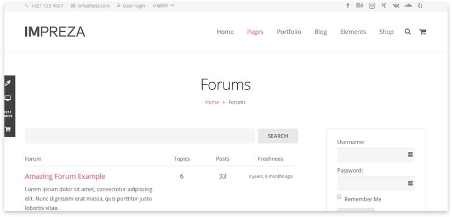The height and width of the screenshot is (217, 452).
Task: Open the Amazing Forum Example link
Action: coord(65,176)
